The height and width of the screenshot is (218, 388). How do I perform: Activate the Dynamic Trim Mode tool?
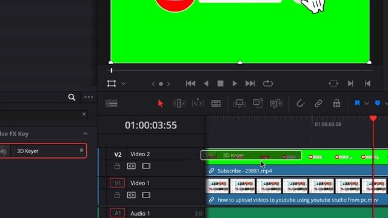tap(198, 104)
